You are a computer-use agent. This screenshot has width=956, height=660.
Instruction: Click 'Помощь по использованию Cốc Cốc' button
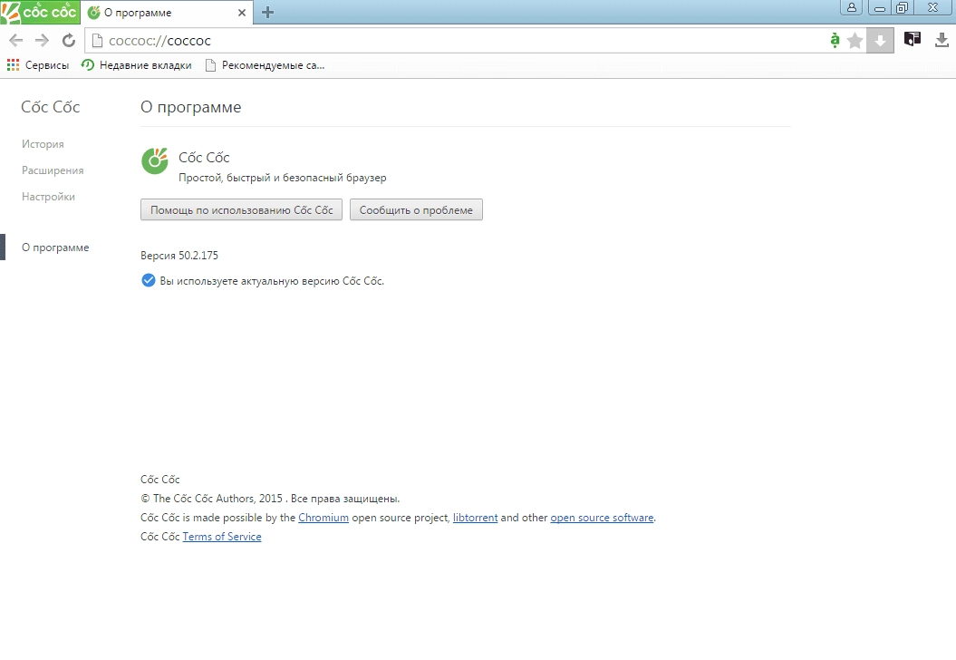click(241, 209)
